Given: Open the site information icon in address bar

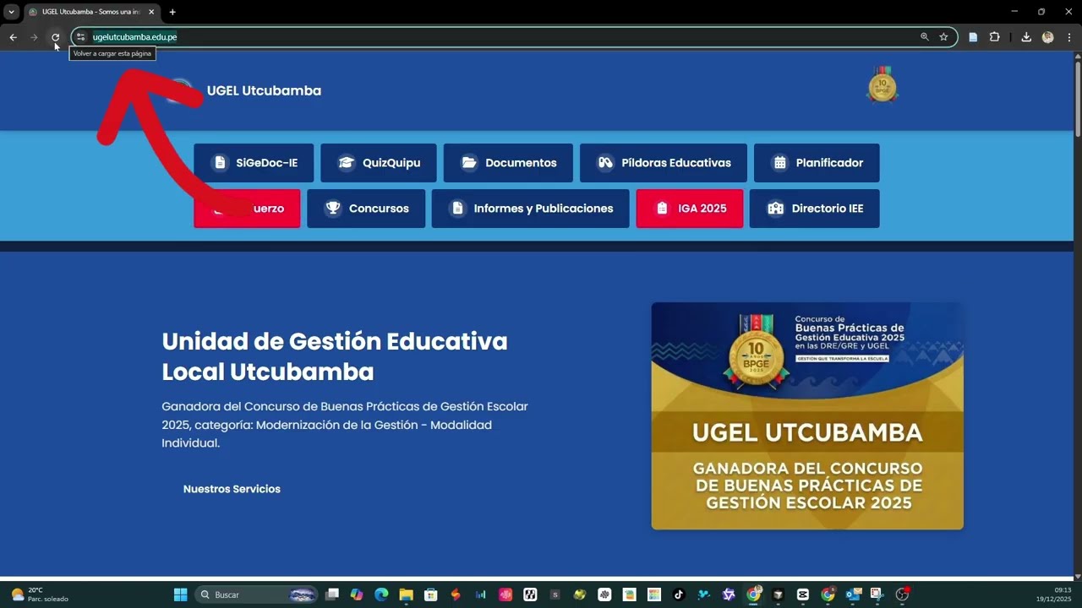Looking at the screenshot, I should point(81,37).
